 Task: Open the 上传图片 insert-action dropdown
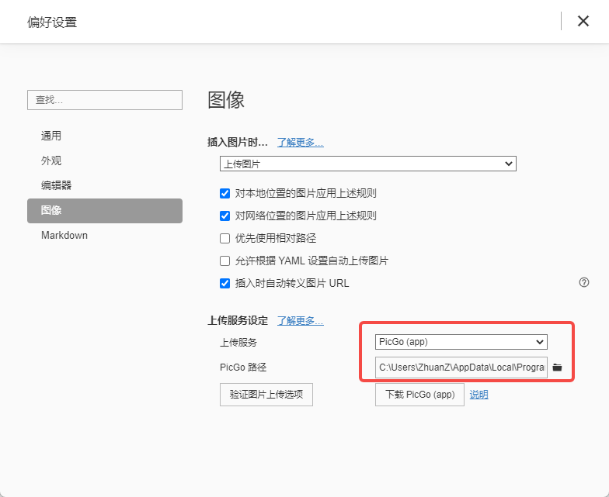pyautogui.click(x=368, y=164)
